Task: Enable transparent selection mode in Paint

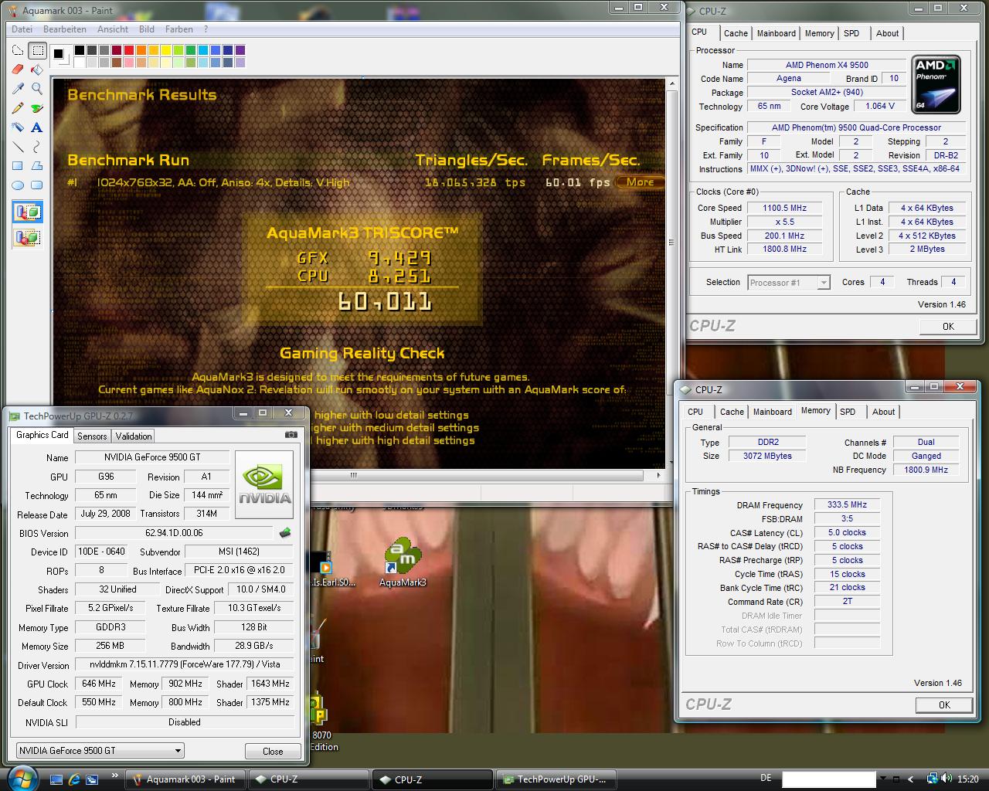Action: point(27,237)
